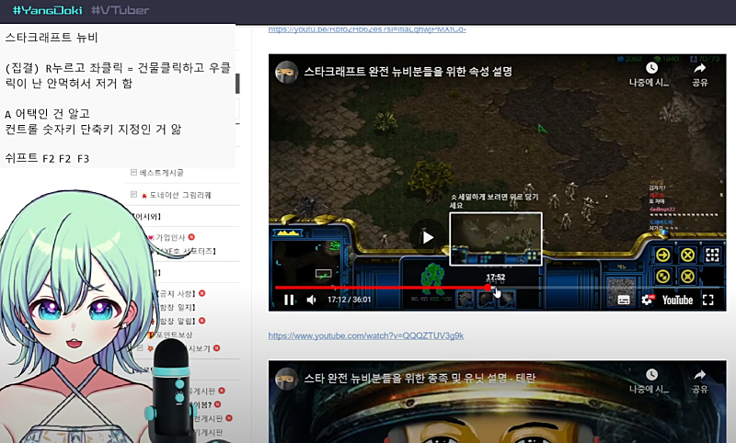This screenshot has height=443, width=736.
Task: Pause the StarCraft newbie video
Action: pyautogui.click(x=289, y=300)
